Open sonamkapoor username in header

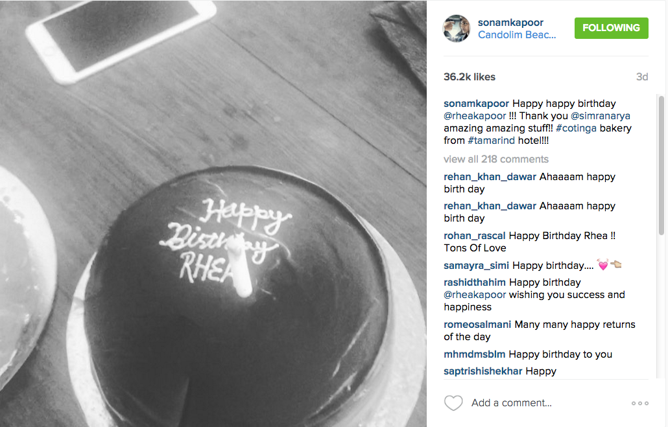click(510, 23)
